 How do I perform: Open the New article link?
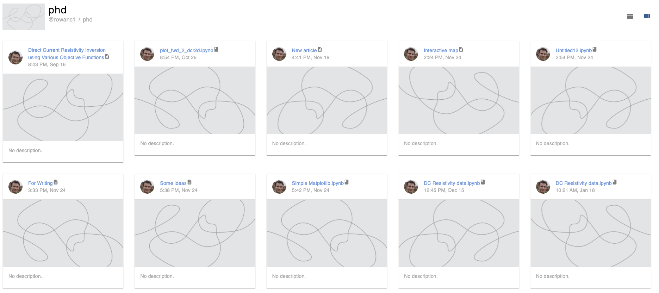pyautogui.click(x=304, y=50)
